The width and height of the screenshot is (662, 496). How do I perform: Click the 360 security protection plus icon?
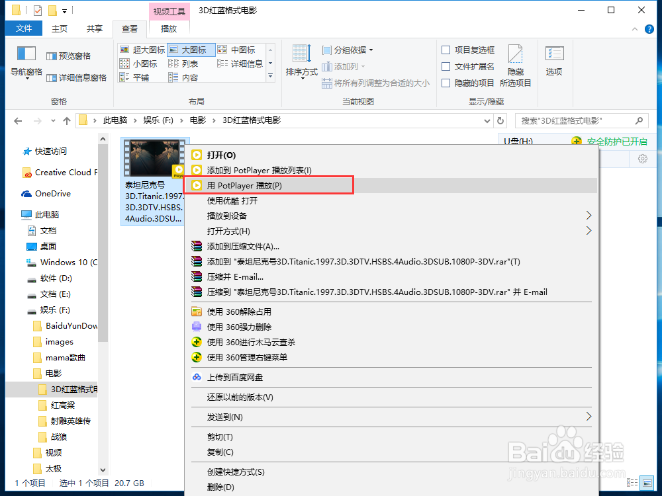[577, 142]
